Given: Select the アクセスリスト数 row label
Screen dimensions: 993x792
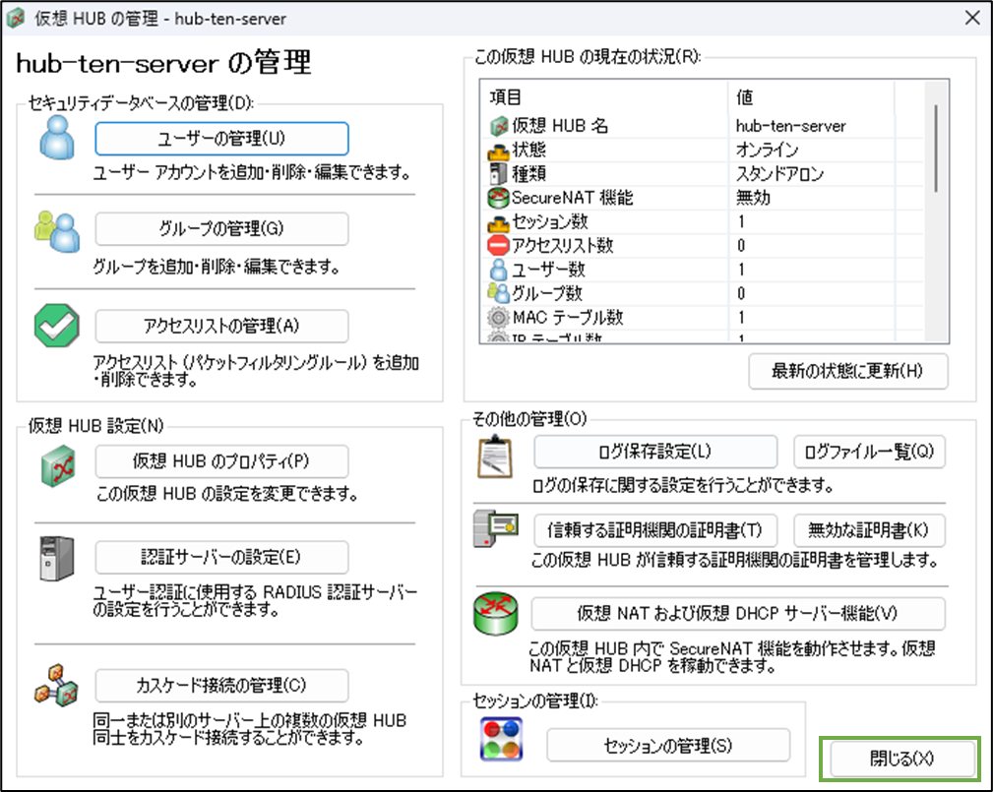Looking at the screenshot, I should [562, 246].
